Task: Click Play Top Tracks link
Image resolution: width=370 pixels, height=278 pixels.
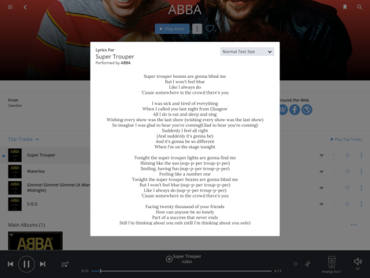Action: pos(346,139)
